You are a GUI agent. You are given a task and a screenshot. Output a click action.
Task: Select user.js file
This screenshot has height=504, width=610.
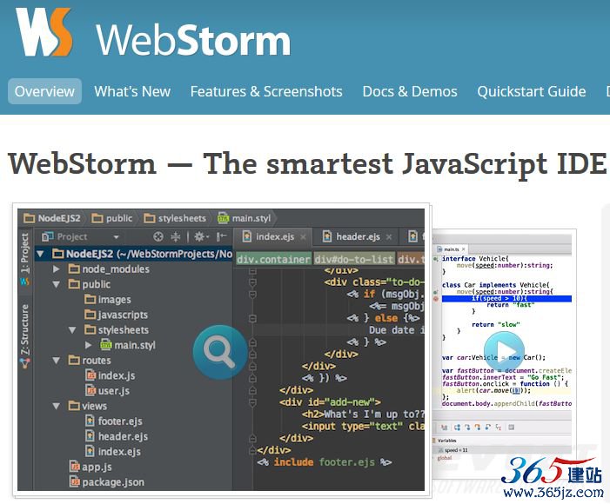107,391
